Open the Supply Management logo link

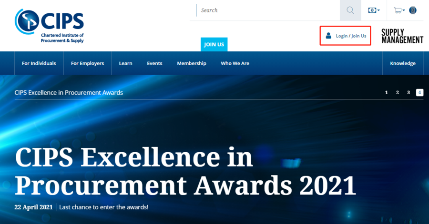coord(402,36)
